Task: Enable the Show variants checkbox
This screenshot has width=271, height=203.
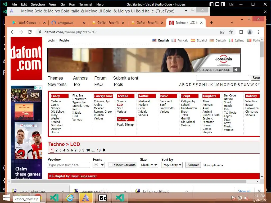Action: click(110, 164)
